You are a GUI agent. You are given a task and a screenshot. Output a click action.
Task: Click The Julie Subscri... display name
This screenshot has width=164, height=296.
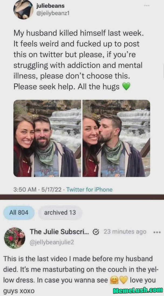(x=61, y=232)
